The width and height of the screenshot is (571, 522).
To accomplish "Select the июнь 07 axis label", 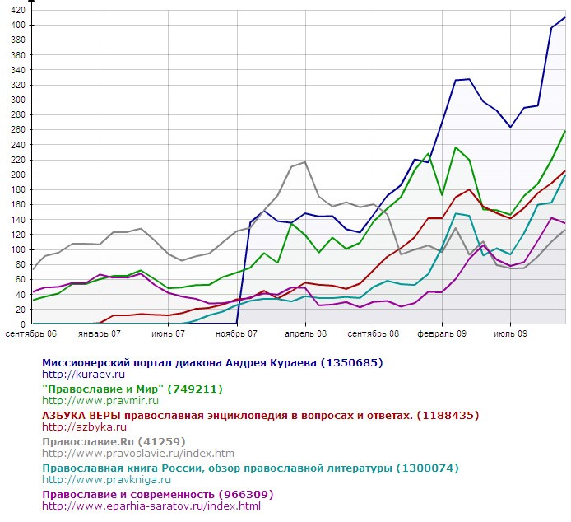I will (x=168, y=334).
